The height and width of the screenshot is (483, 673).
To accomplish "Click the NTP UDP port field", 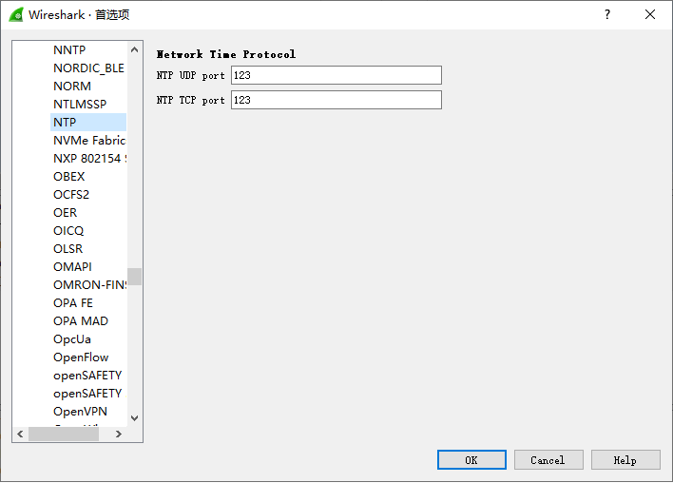I will tap(336, 75).
